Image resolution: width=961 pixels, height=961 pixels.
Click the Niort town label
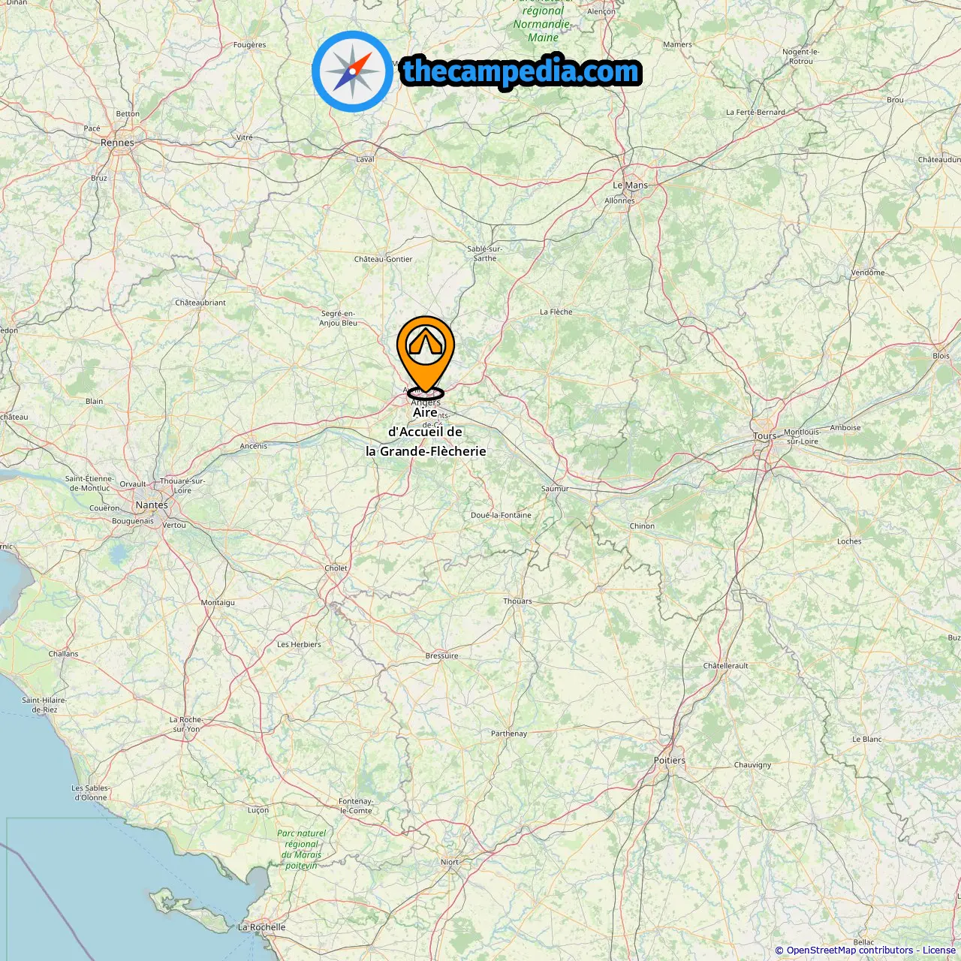pos(450,862)
